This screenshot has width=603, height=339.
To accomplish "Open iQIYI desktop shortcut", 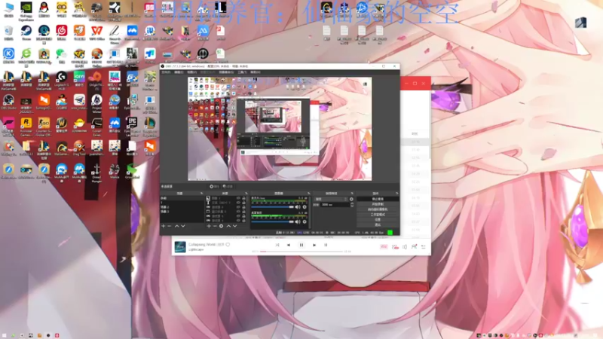I will 79,79.
